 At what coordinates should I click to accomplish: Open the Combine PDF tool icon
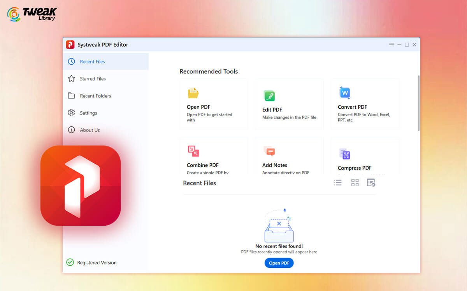(193, 151)
